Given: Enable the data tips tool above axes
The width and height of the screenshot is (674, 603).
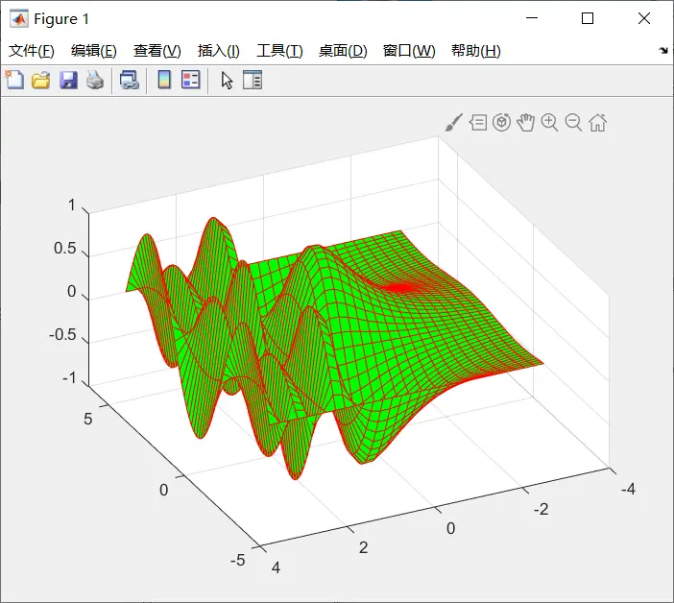Looking at the screenshot, I should tap(478, 123).
